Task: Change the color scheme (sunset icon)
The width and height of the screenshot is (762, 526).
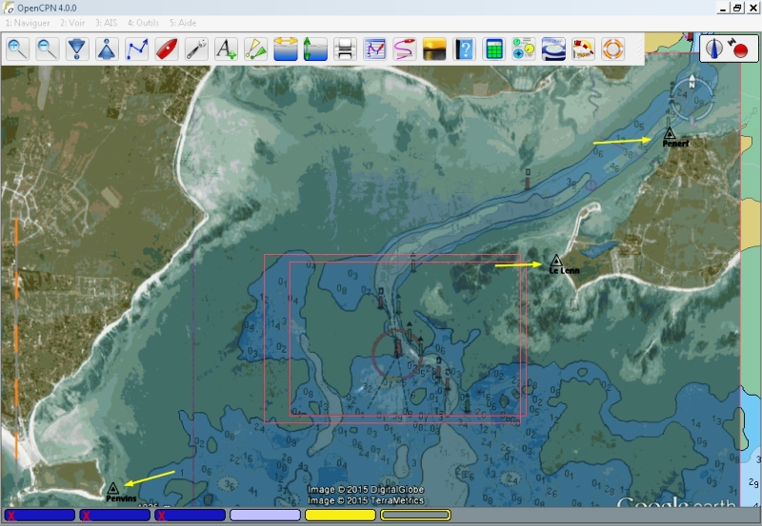Action: [434, 49]
